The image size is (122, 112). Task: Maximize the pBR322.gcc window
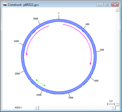(107, 5)
